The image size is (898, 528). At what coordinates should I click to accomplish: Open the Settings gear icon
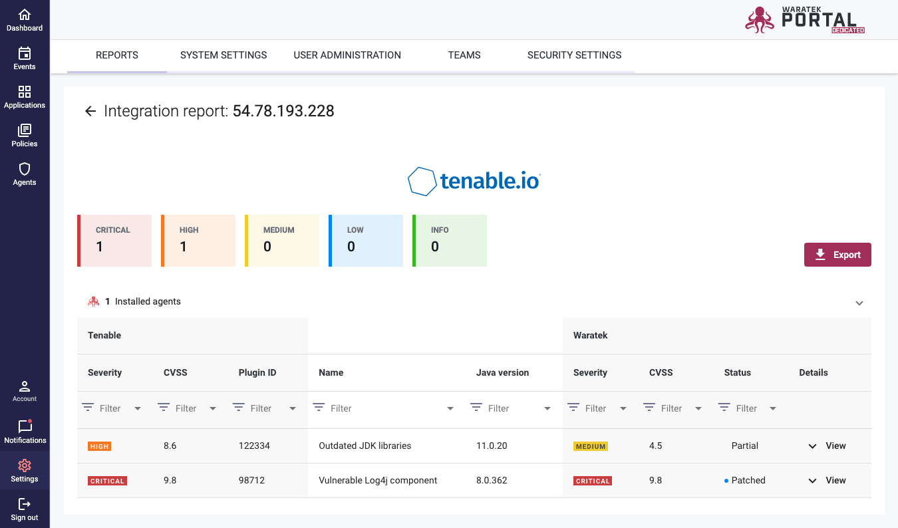click(25, 465)
